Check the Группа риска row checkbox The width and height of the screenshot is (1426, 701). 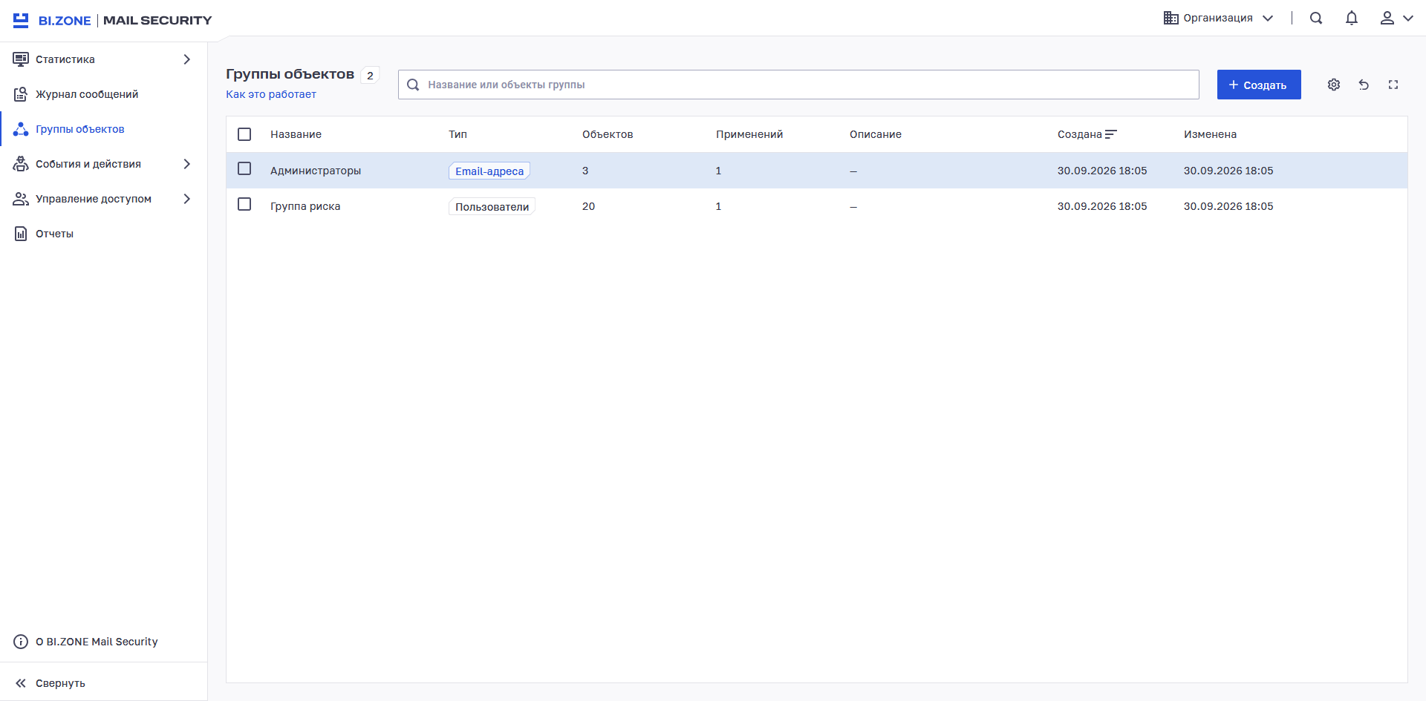pos(244,204)
